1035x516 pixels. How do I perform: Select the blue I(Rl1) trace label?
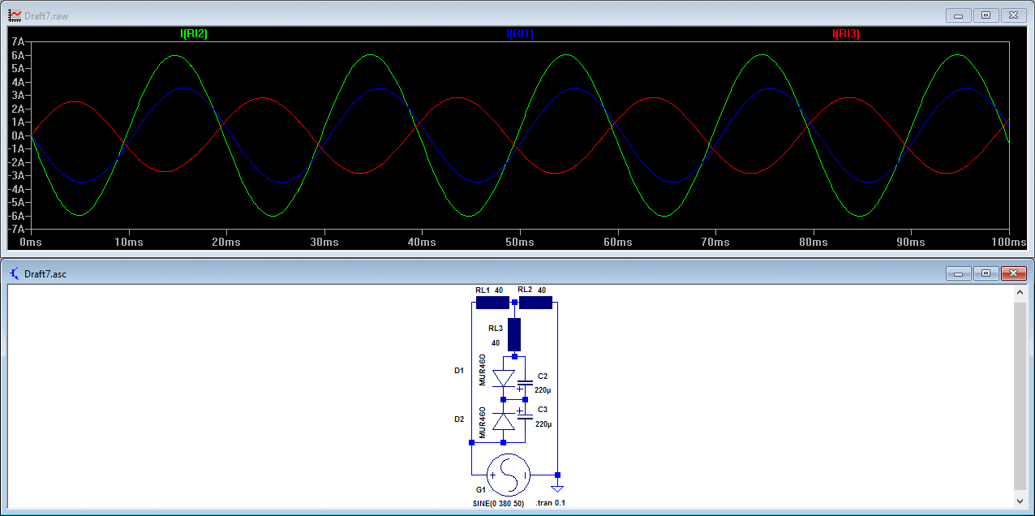coord(520,34)
